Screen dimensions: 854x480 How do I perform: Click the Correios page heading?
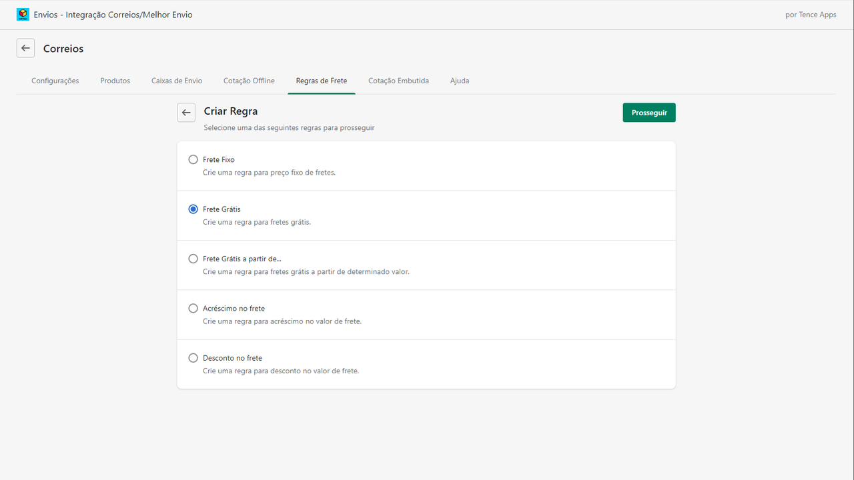(x=63, y=49)
